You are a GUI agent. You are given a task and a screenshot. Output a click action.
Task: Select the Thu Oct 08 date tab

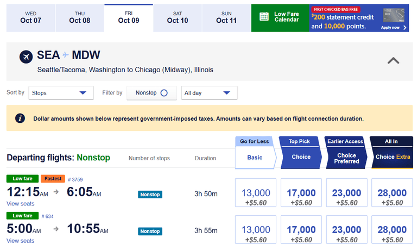pos(80,18)
